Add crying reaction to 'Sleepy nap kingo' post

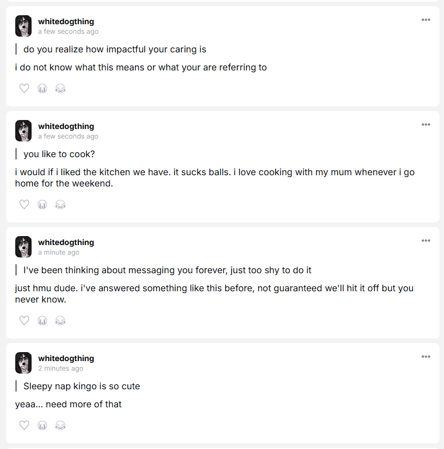(x=42, y=425)
